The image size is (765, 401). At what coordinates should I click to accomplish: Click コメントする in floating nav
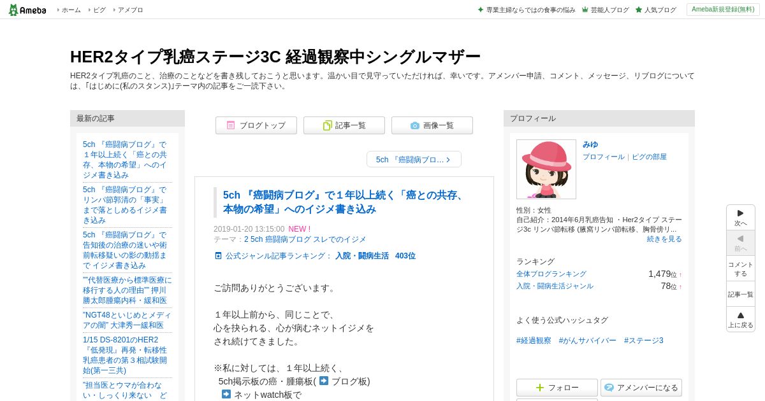[741, 269]
